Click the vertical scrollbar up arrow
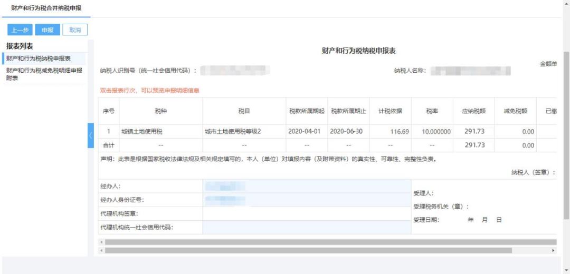 (566, 4)
